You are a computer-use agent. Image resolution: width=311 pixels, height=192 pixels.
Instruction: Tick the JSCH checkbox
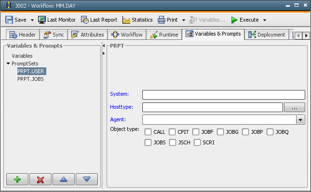[173, 142]
